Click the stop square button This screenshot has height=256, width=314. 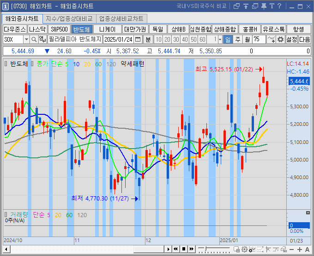tap(184, 249)
